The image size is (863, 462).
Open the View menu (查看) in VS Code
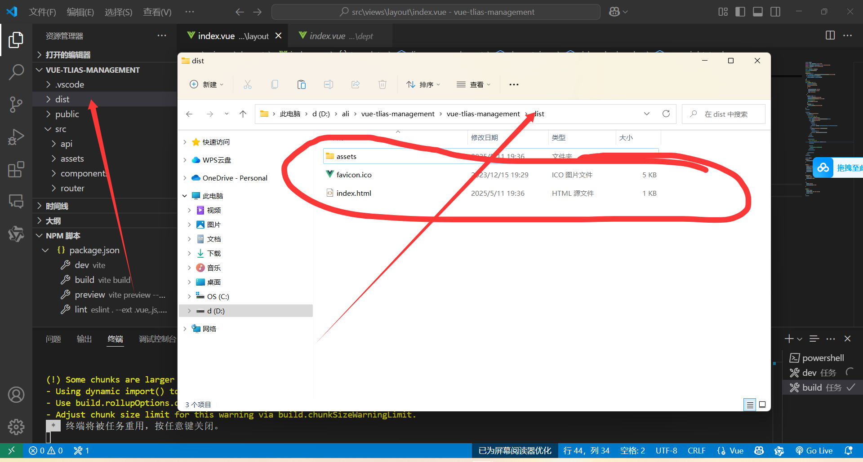(157, 12)
